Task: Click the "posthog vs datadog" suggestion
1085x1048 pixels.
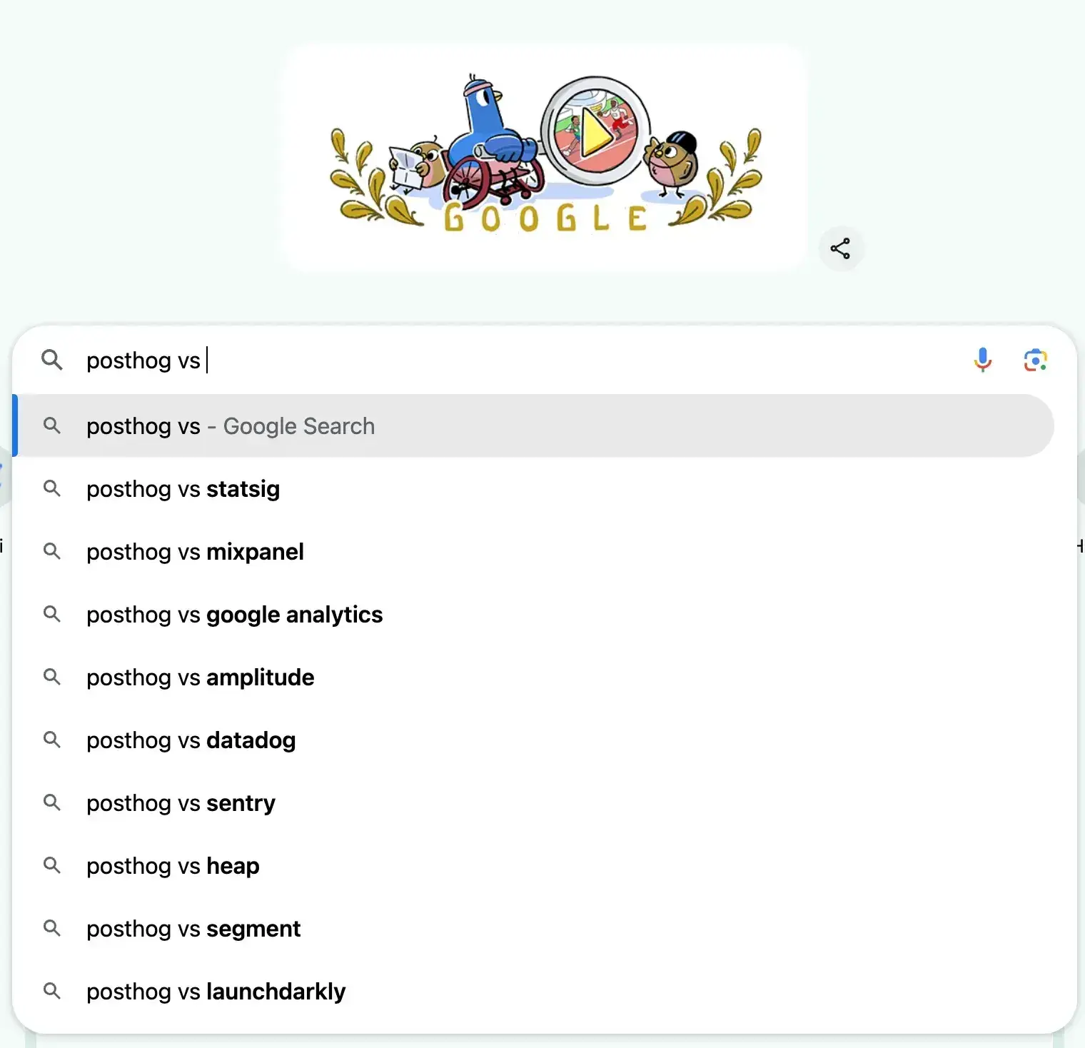Action: tap(191, 740)
